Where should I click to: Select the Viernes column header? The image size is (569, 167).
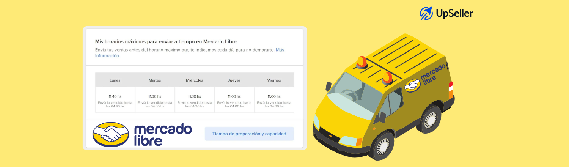click(274, 80)
